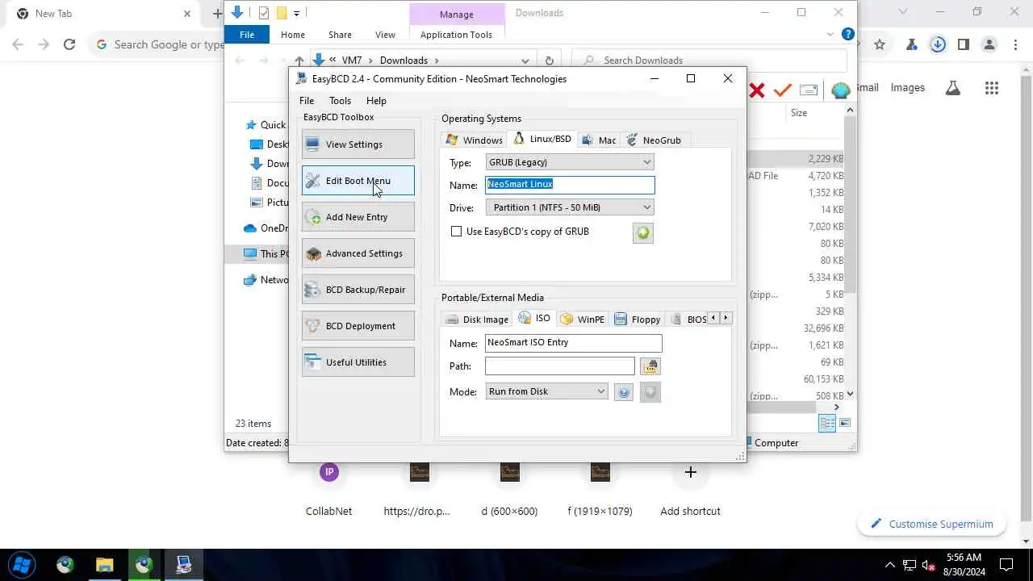Click the Size column header in Explorer
The image size is (1033, 581).
(x=799, y=113)
